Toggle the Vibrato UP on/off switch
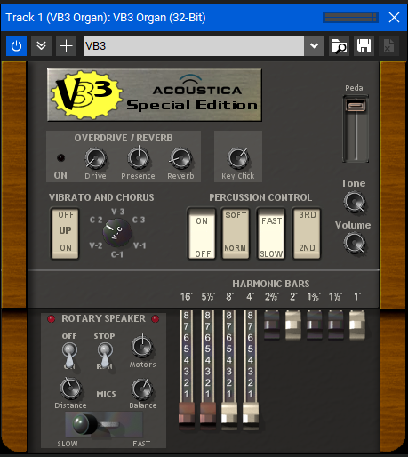This screenshot has width=408, height=457. point(65,233)
